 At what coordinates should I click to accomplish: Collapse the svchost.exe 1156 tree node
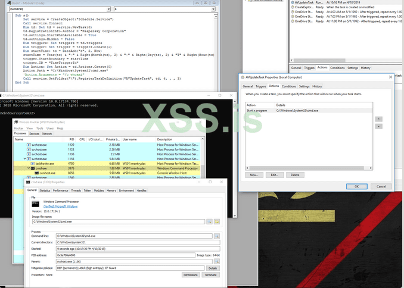tap(25, 159)
